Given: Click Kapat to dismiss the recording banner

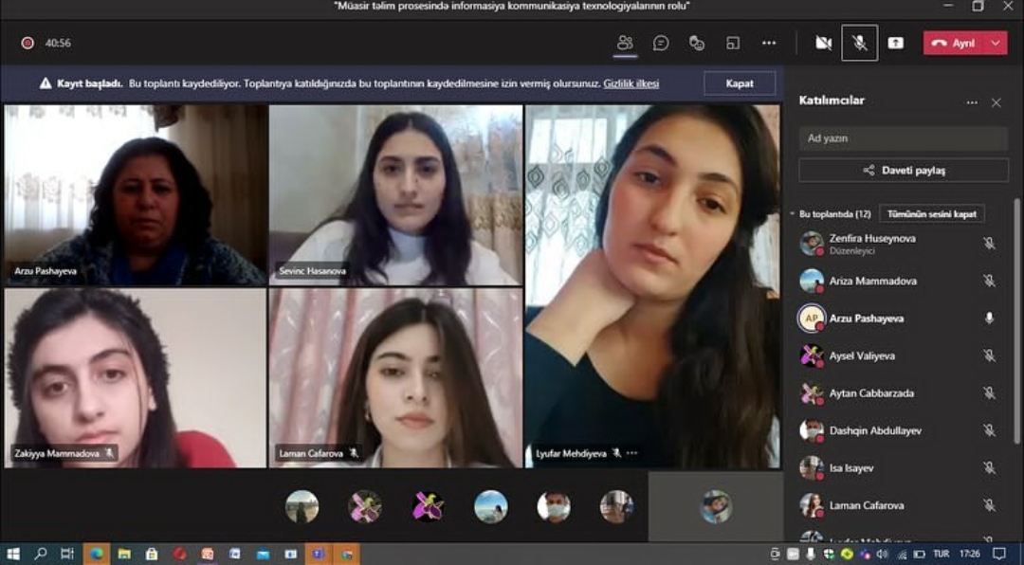Looking at the screenshot, I should pyautogui.click(x=740, y=83).
